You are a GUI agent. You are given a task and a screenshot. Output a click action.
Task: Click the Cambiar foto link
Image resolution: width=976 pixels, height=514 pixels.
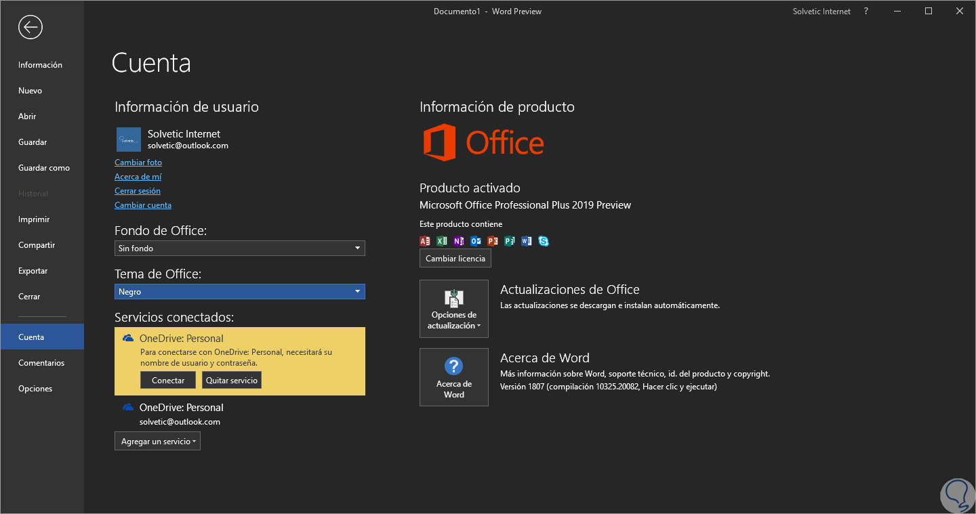pyautogui.click(x=138, y=163)
